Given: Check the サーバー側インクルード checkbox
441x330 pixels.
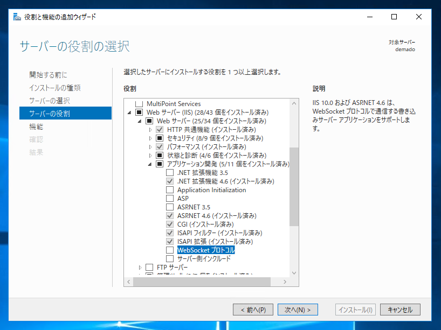Looking at the screenshot, I should tap(170, 258).
